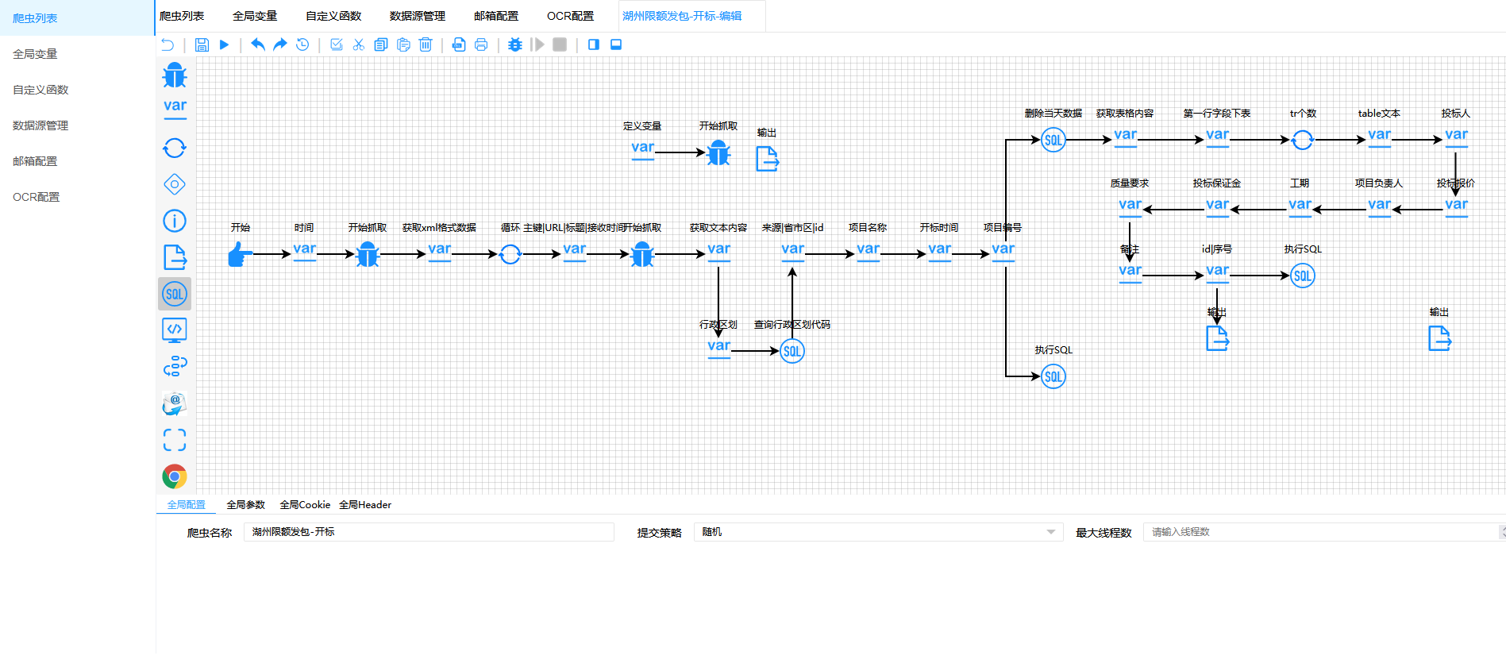Select the 删除当天数据 SQL node

[x=1053, y=140]
